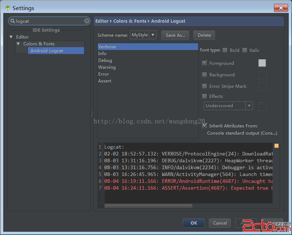Image resolution: width=292 pixels, height=235 pixels.
Task: Open the Foreground color swatch
Action: tap(262, 63)
